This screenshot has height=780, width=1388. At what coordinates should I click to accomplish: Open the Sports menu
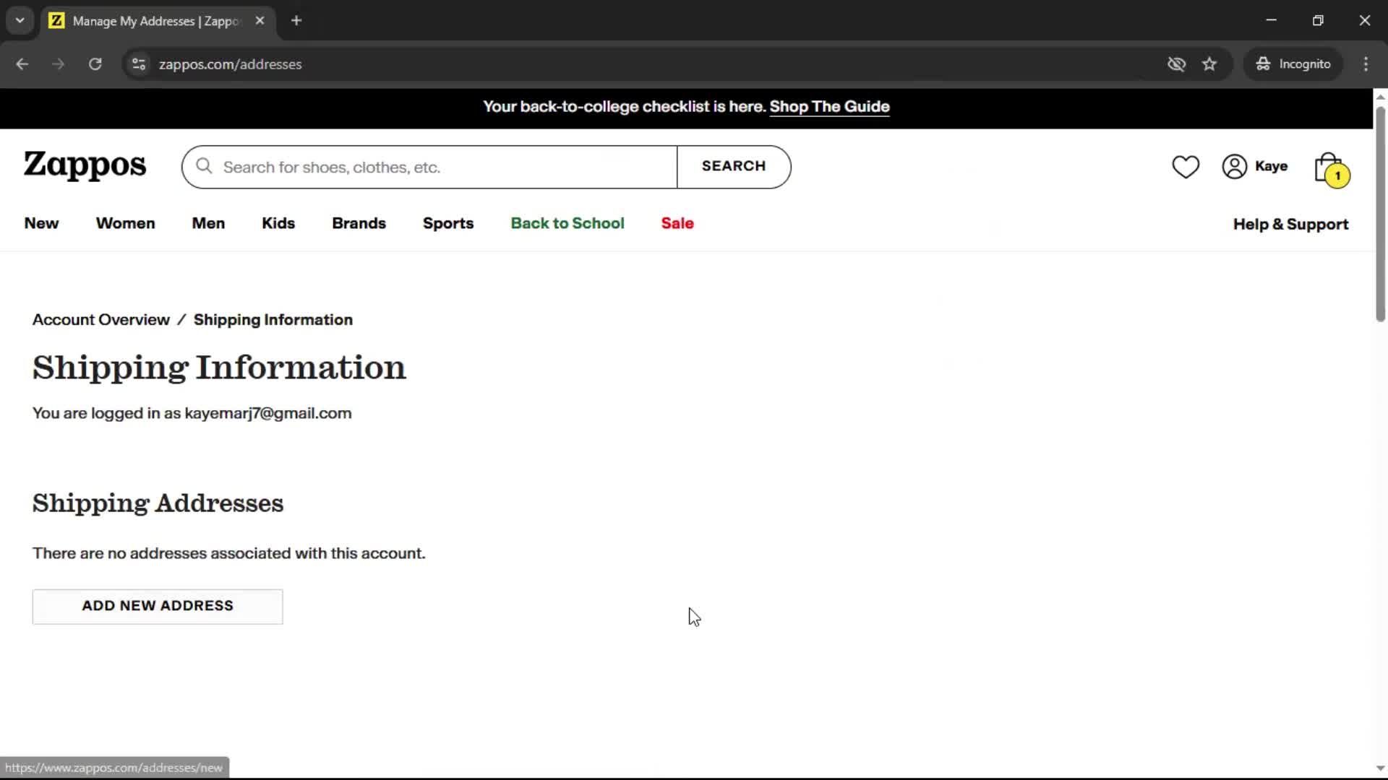(448, 224)
